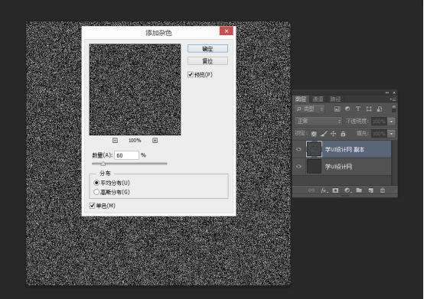This screenshot has width=424, height=299.
Task: Switch to the 通道 channels tab
Action: (318, 99)
